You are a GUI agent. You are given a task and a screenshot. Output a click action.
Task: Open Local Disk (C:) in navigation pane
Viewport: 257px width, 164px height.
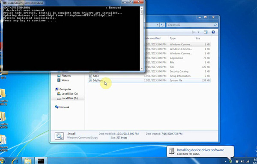(x=69, y=94)
